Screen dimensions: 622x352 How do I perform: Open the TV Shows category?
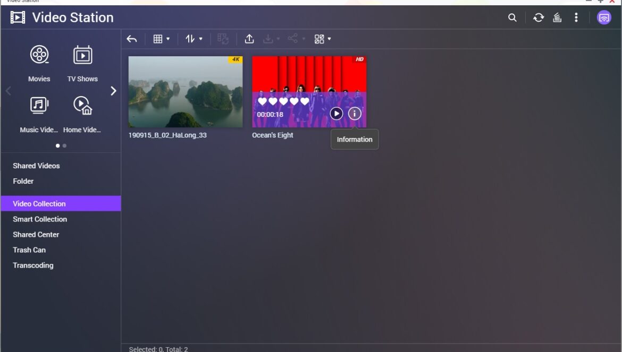point(82,63)
